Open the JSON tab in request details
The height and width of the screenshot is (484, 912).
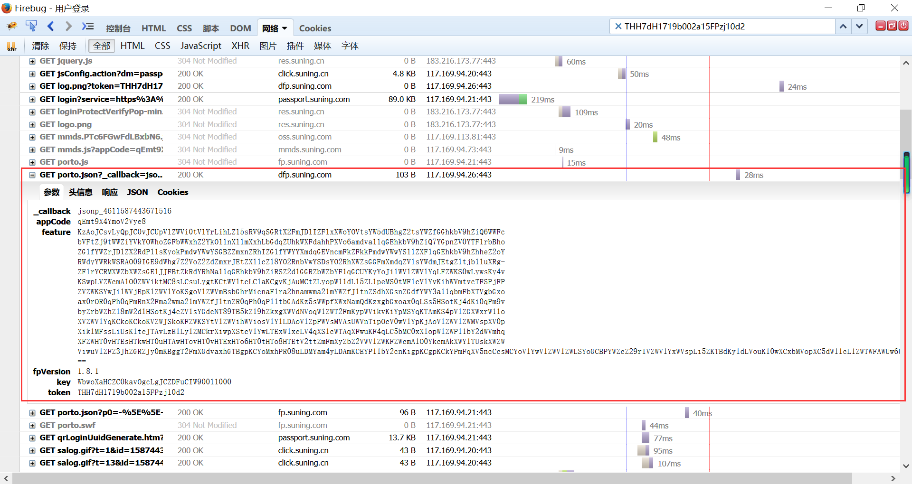point(137,192)
